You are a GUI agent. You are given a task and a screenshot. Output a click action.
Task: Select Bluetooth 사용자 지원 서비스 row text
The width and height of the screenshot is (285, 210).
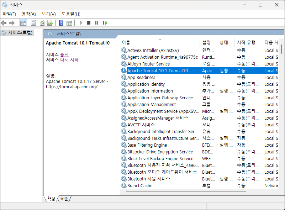pyautogui.click(x=163, y=165)
